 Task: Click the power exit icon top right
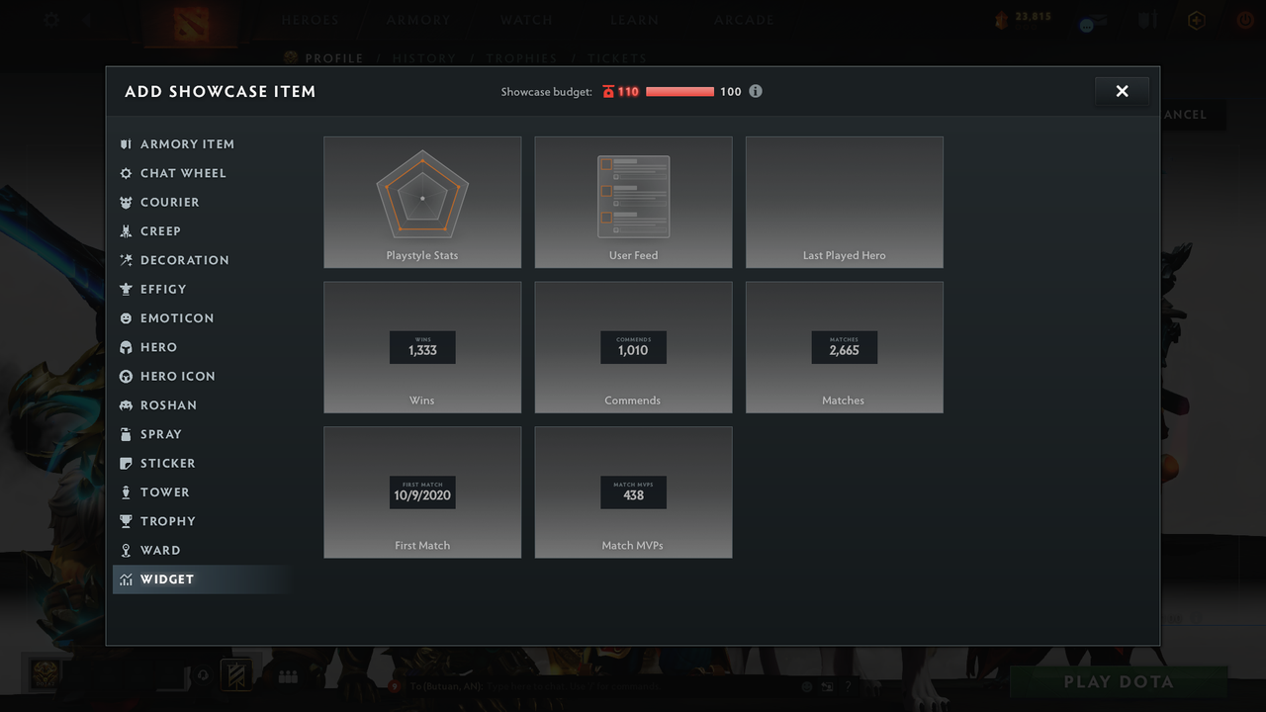coord(1244,20)
